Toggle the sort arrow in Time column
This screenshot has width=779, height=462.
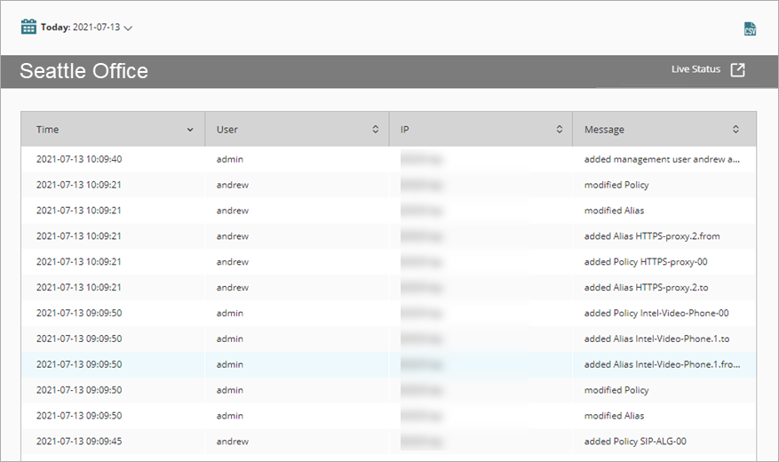[x=190, y=130]
